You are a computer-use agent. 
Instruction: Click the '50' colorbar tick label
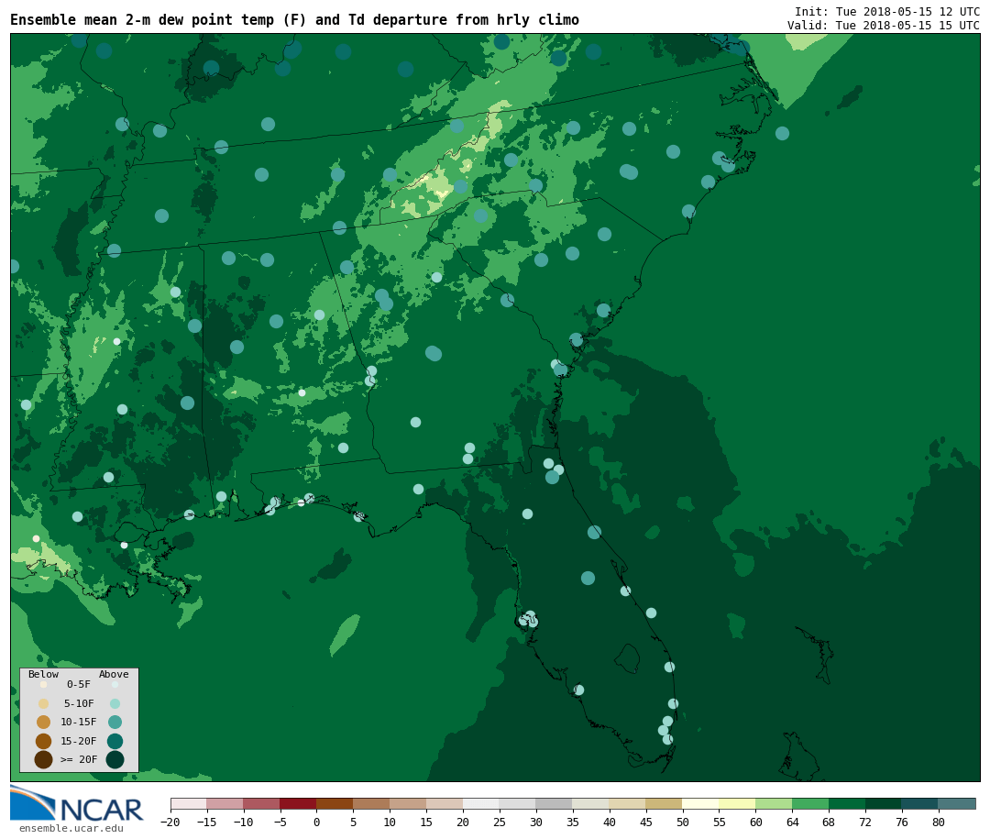point(683,822)
